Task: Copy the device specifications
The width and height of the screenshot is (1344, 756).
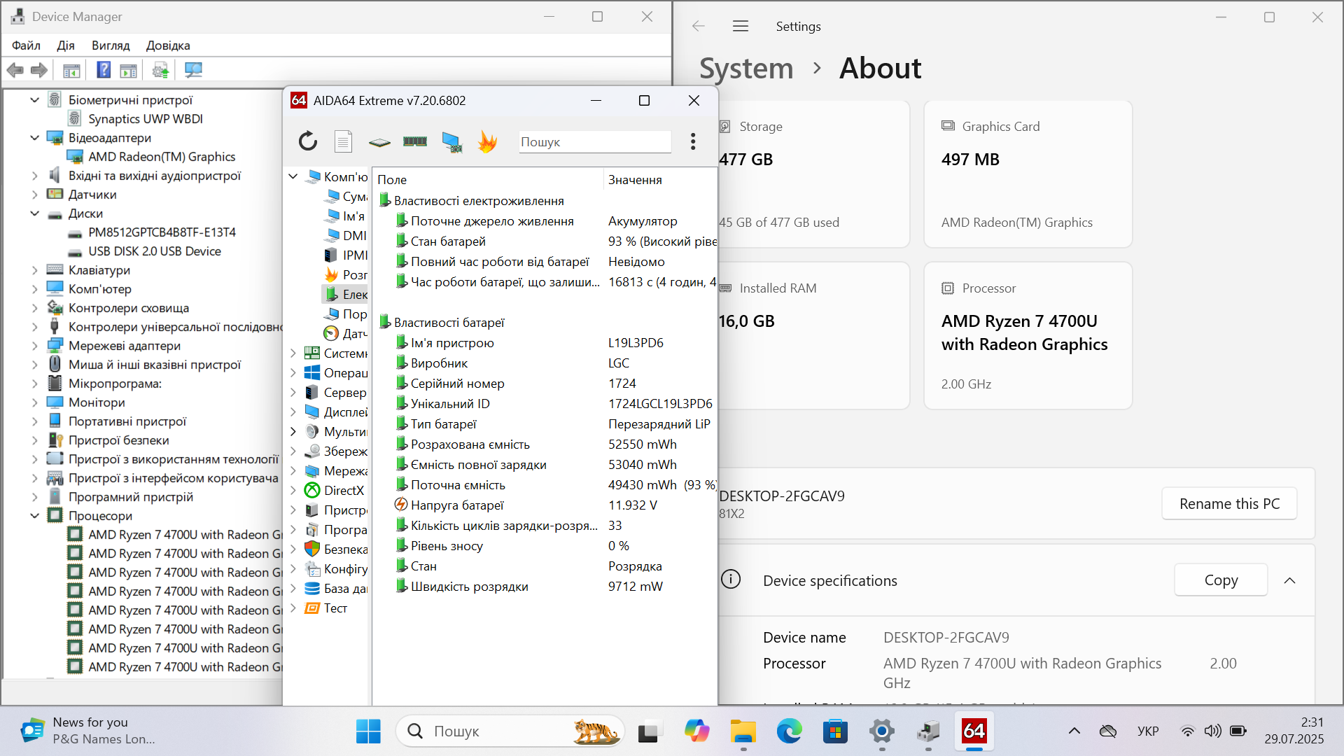Action: point(1221,580)
